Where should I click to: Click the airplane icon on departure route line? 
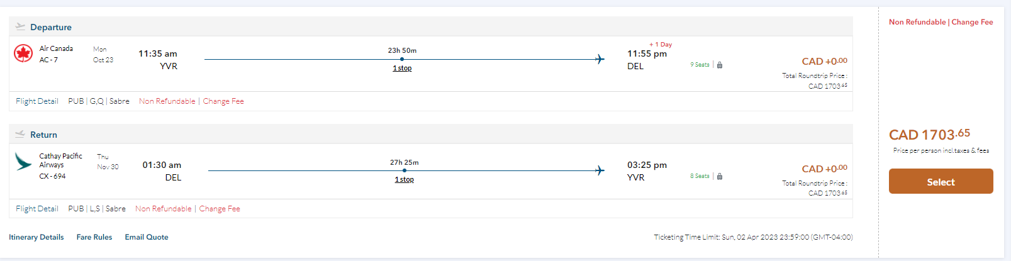[x=600, y=59]
